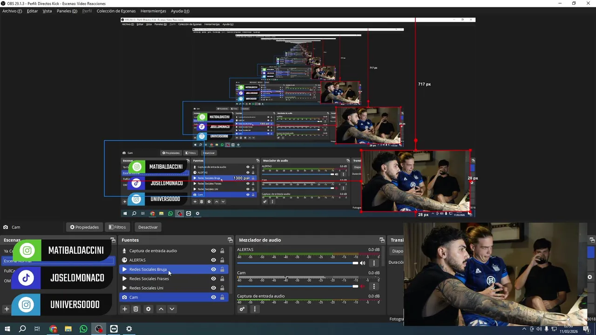This screenshot has width=596, height=335.
Task: Open WhatsApp from the taskbar
Action: point(83,329)
